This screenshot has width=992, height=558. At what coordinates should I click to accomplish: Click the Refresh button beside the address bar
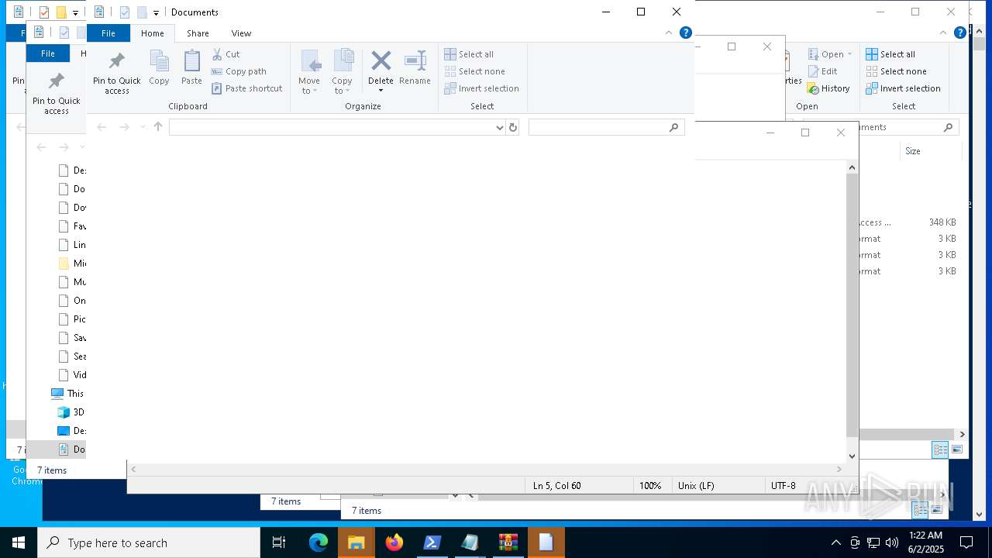(512, 127)
